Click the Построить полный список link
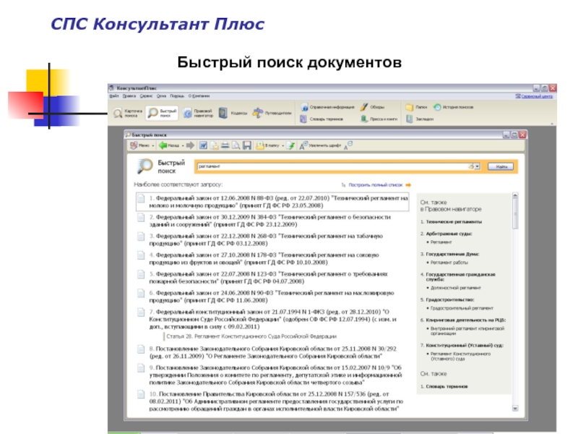The width and height of the screenshot is (578, 434). tap(376, 185)
